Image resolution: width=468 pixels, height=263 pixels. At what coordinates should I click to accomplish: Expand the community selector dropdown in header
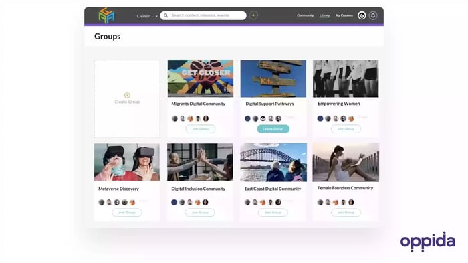click(147, 16)
